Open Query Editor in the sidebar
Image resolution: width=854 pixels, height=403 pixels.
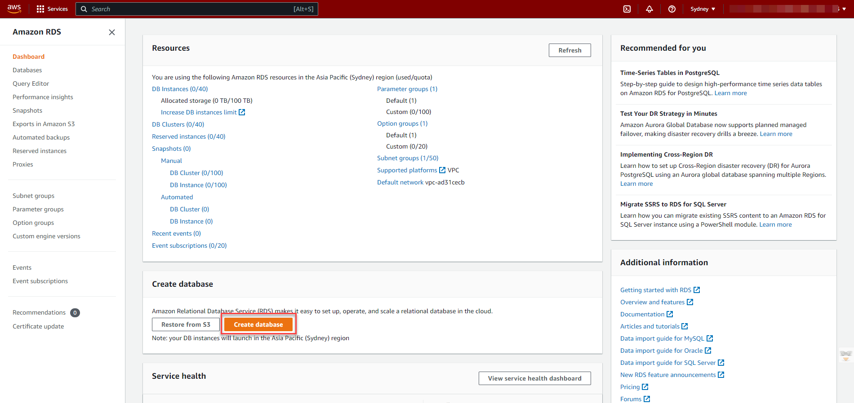coord(31,83)
